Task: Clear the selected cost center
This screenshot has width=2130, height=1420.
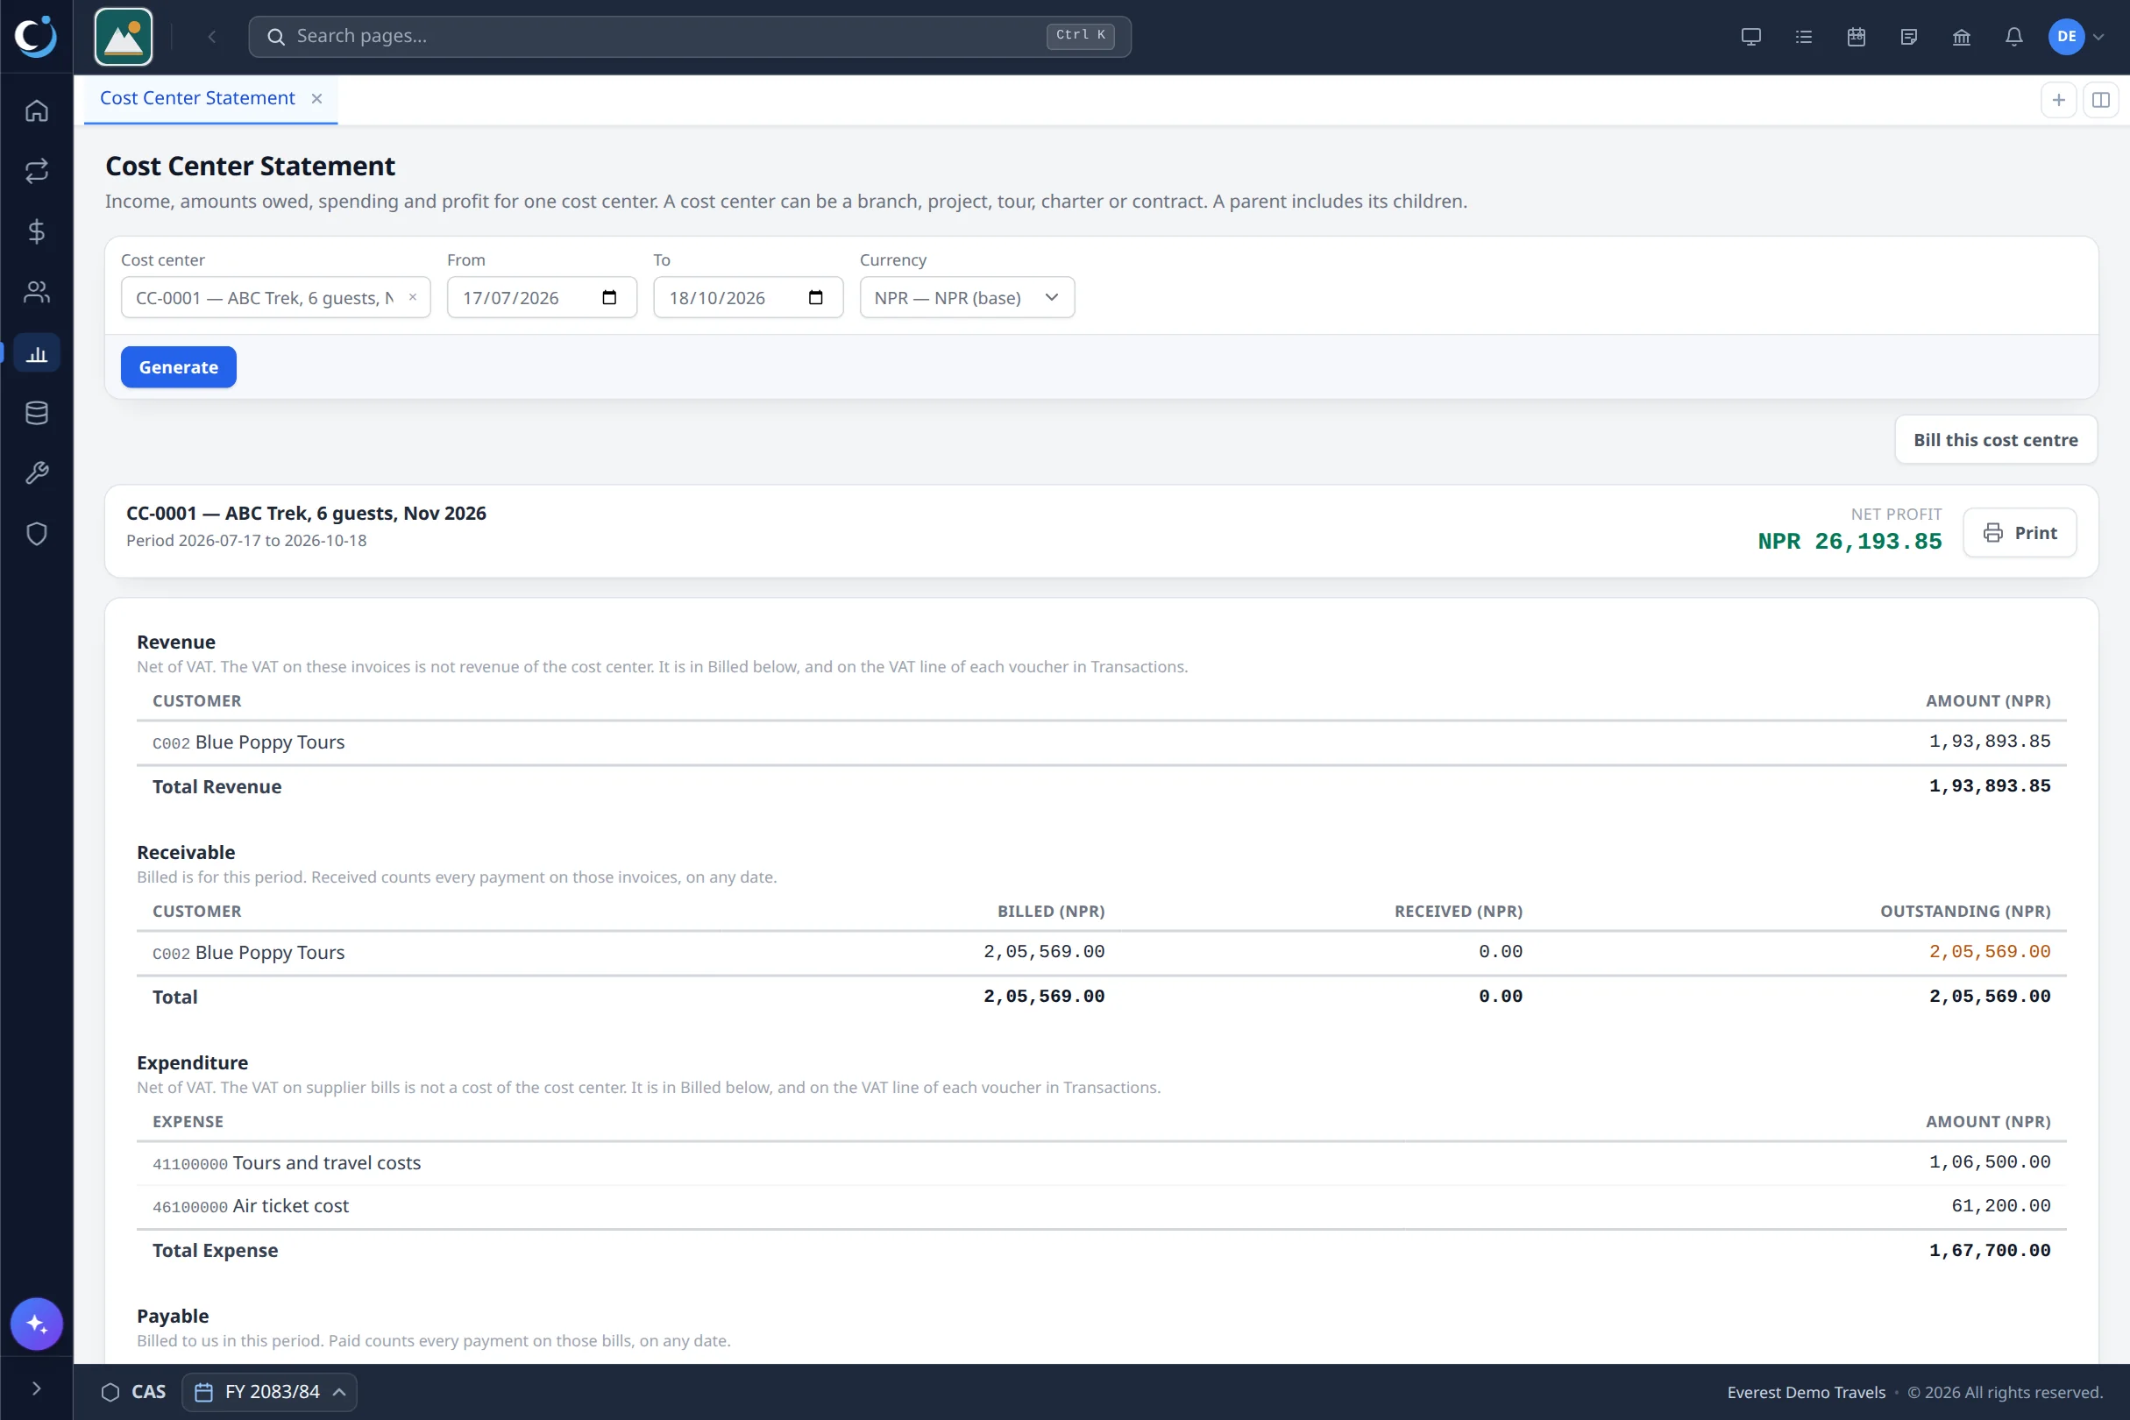Action: [x=413, y=297]
